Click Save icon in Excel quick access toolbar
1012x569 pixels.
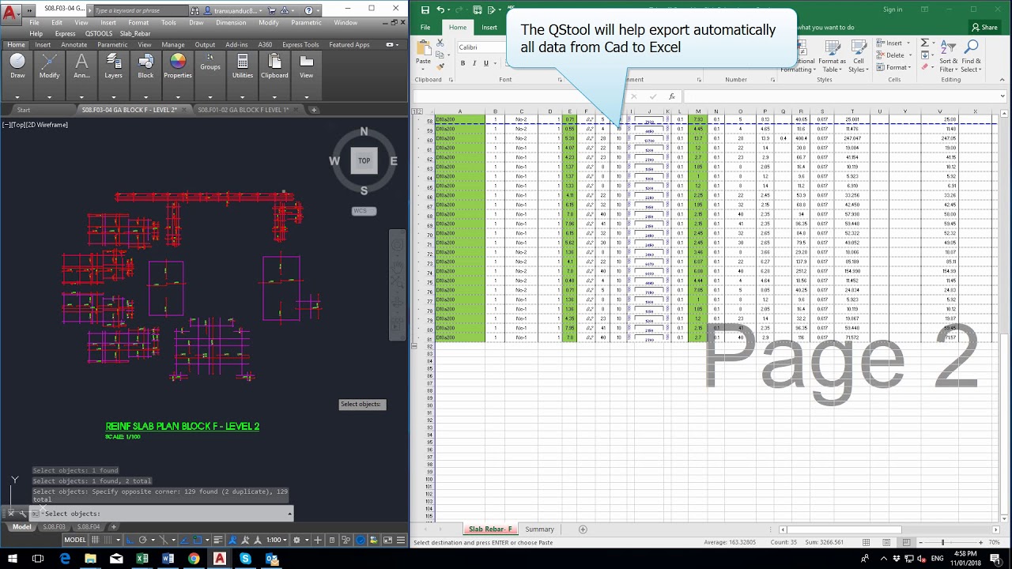[425, 9]
